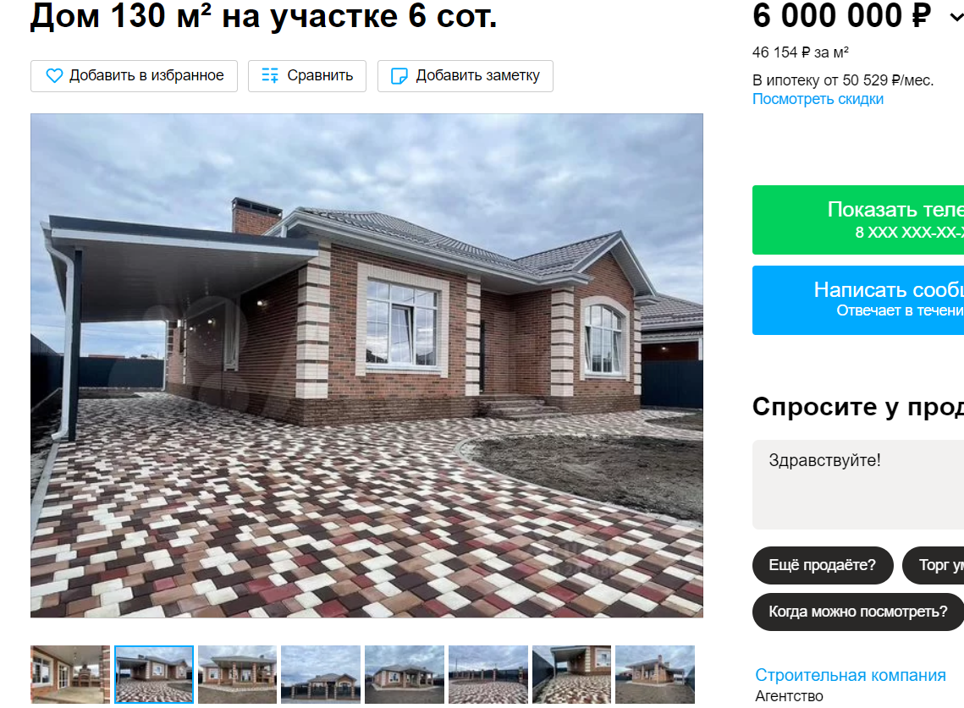Open the Посмотреть скидки link

click(818, 99)
